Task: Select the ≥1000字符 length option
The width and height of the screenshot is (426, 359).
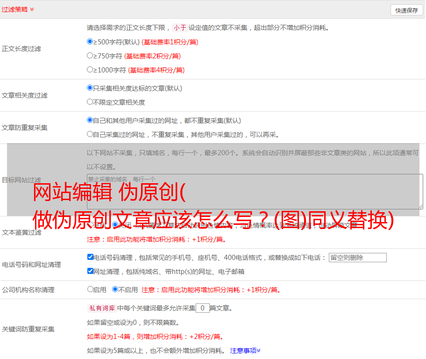Action: tap(90, 70)
